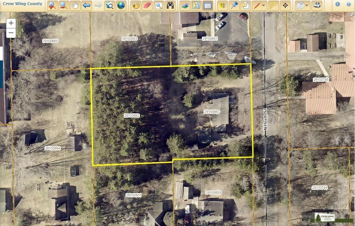Click the pushpin marker tool
Image resolution: width=355 pixels, height=226 pixels.
click(x=234, y=5)
